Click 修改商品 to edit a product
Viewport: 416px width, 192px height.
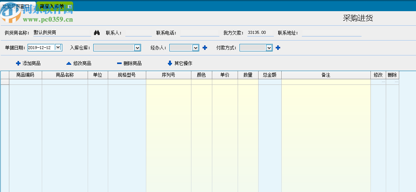pyautogui.click(x=79, y=64)
